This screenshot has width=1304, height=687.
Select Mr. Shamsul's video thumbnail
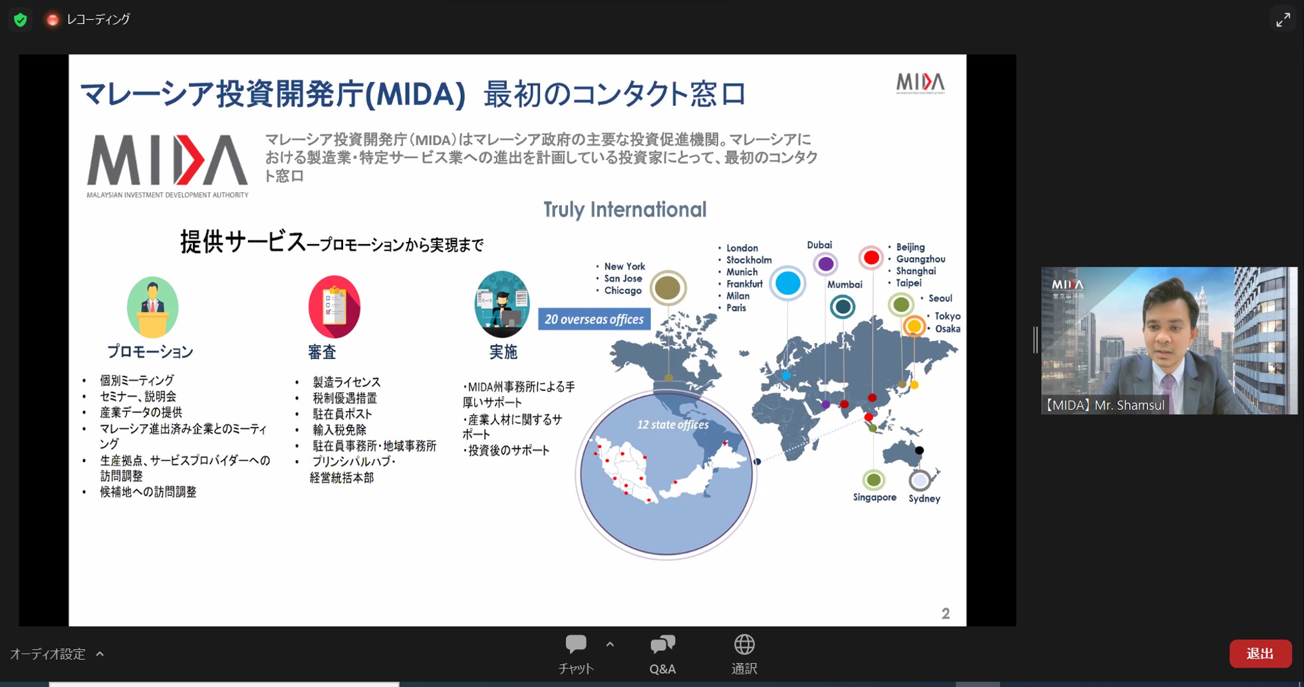click(1169, 341)
